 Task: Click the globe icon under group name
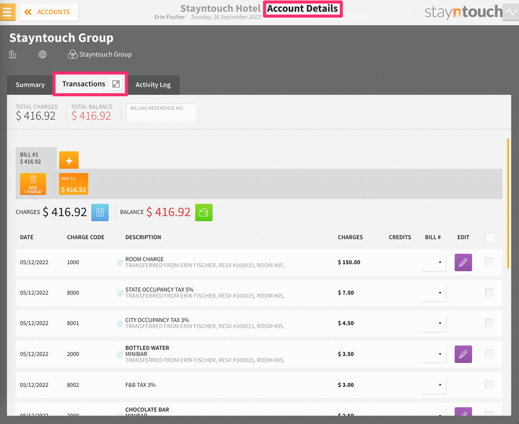[42, 54]
